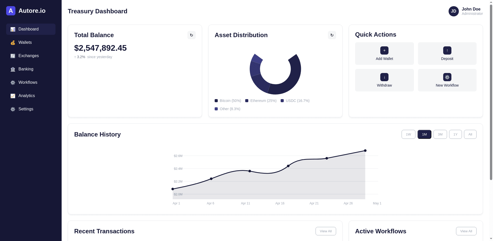Screen dimensions: 493x241
Task: View all Active Workflows
Action: tap(466, 231)
